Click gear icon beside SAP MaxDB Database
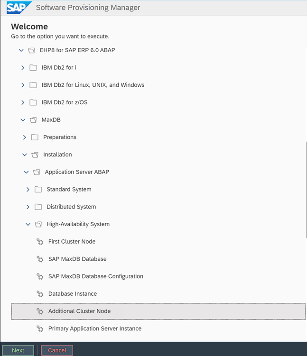This screenshot has height=356, width=307. 40,259
